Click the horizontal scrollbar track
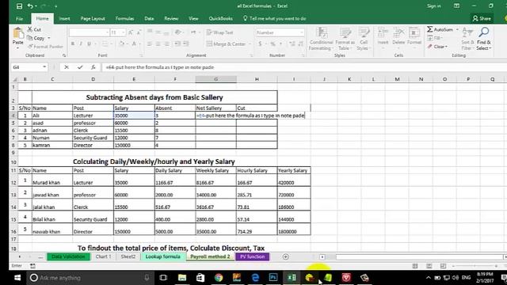The image size is (507, 285). pyautogui.click(x=419, y=256)
